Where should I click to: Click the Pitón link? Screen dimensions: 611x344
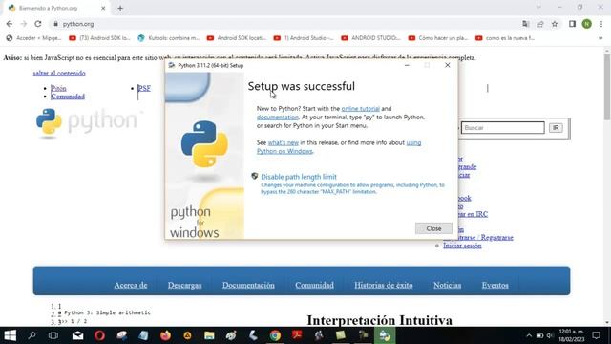(x=58, y=88)
